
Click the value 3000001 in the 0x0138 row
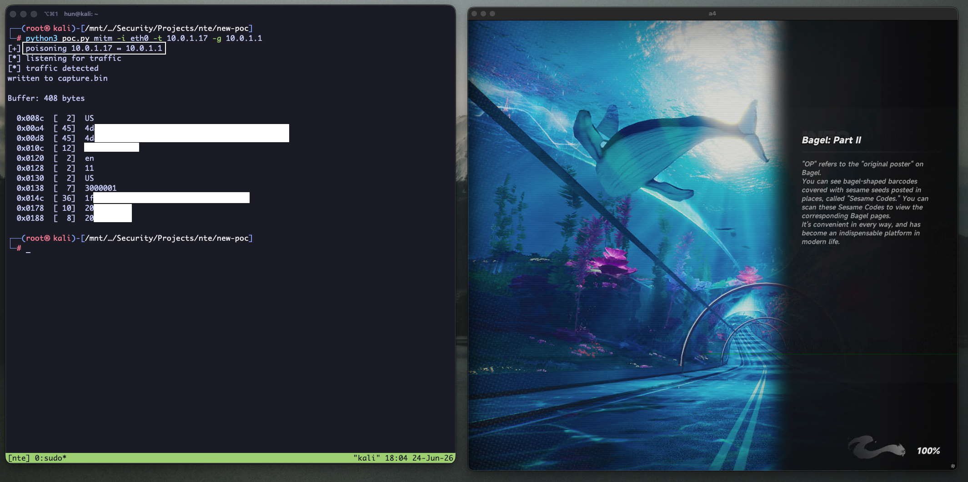[x=100, y=188]
